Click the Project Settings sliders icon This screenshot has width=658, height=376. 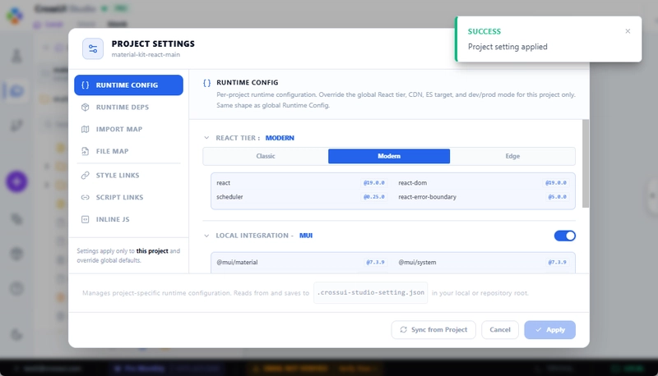93,48
